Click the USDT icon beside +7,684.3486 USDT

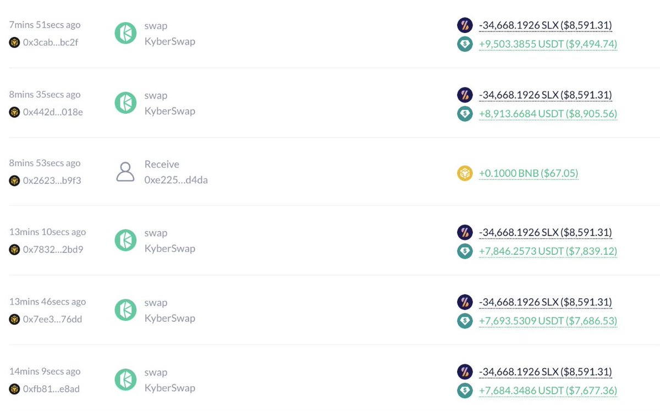465,391
